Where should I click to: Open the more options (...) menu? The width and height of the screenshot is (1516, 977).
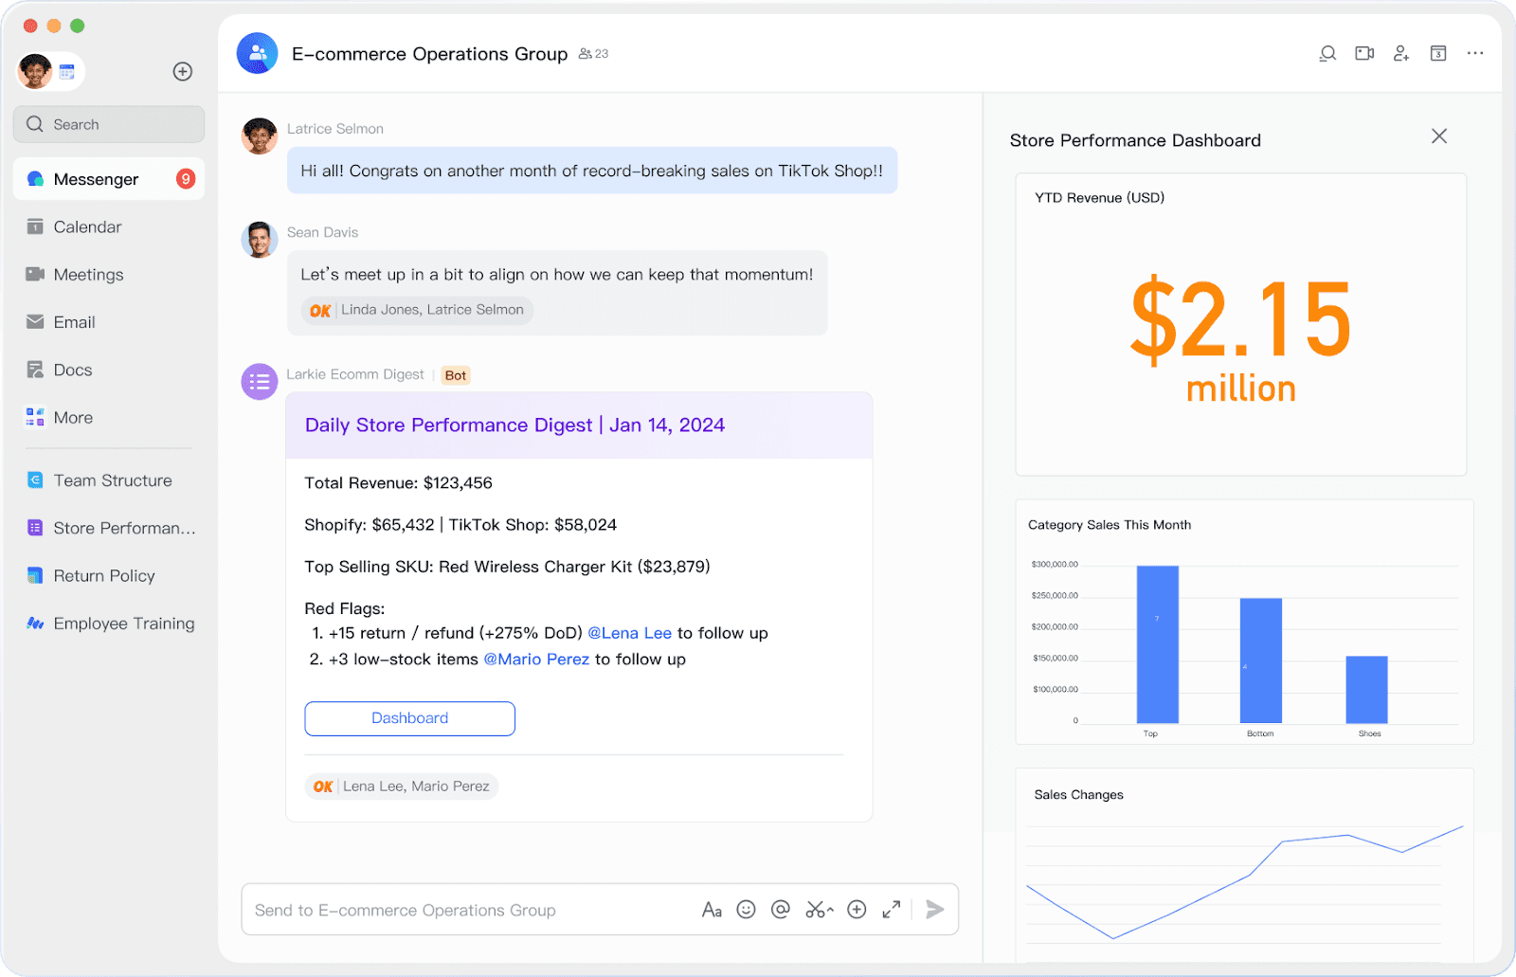(x=1474, y=53)
